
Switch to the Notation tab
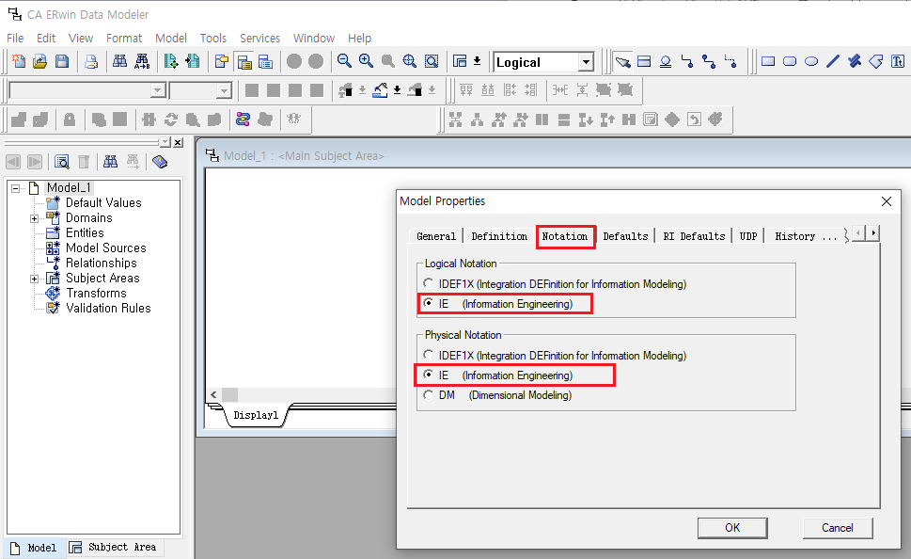click(565, 236)
